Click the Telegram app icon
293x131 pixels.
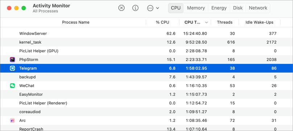12,68
